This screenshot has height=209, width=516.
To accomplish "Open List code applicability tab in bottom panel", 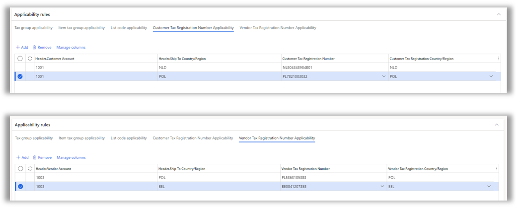I will point(129,138).
